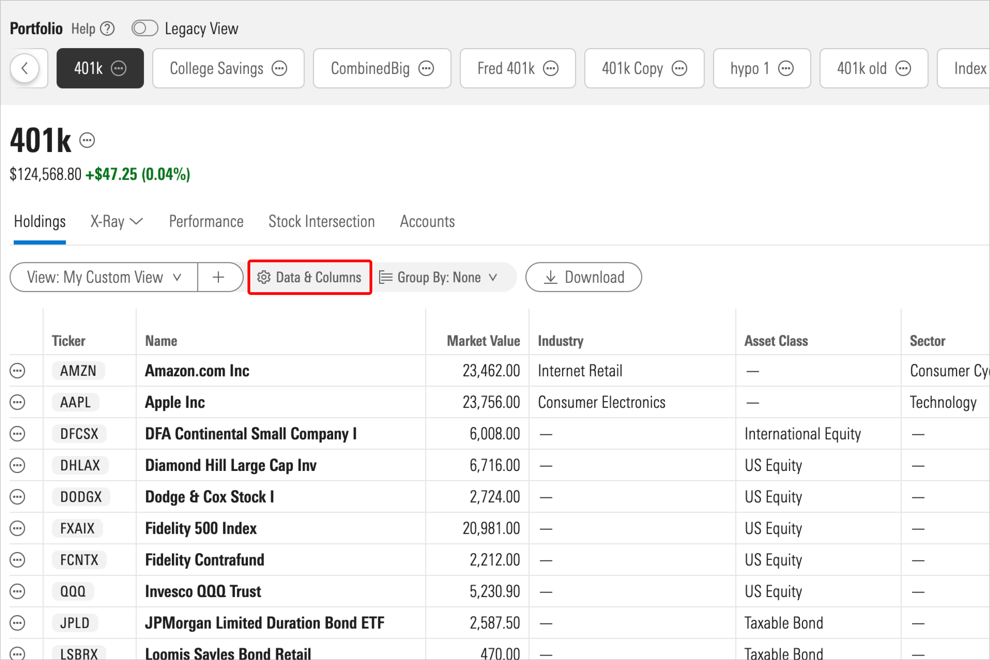The width and height of the screenshot is (990, 660).
Task: Open row actions for Invesco QQQ Trust
Action: (17, 591)
